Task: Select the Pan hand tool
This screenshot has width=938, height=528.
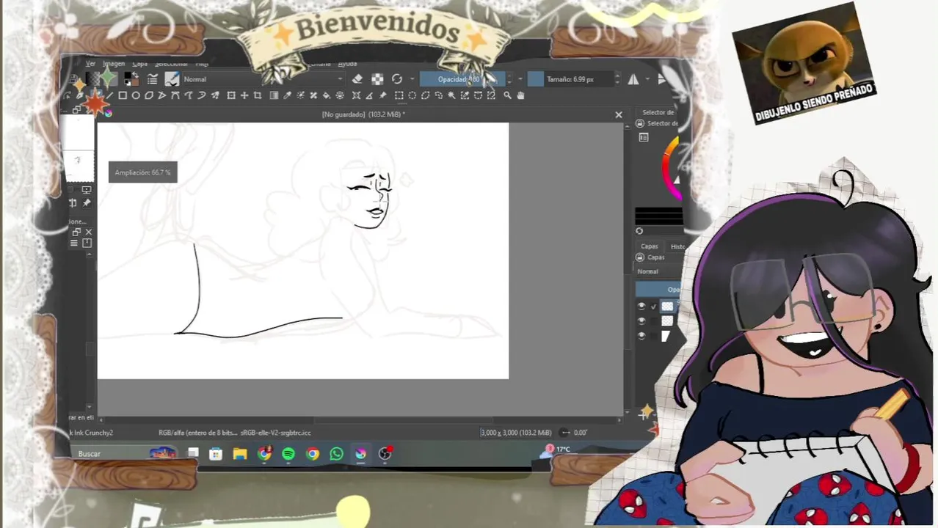Action: (x=520, y=95)
